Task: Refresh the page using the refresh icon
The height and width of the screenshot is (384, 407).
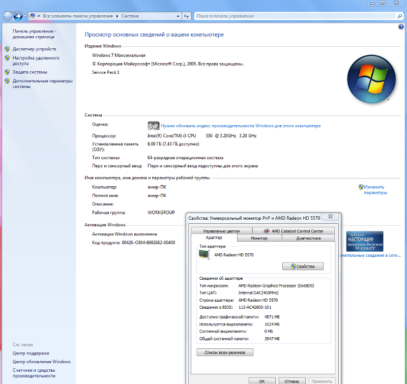Action: pyautogui.click(x=186, y=16)
